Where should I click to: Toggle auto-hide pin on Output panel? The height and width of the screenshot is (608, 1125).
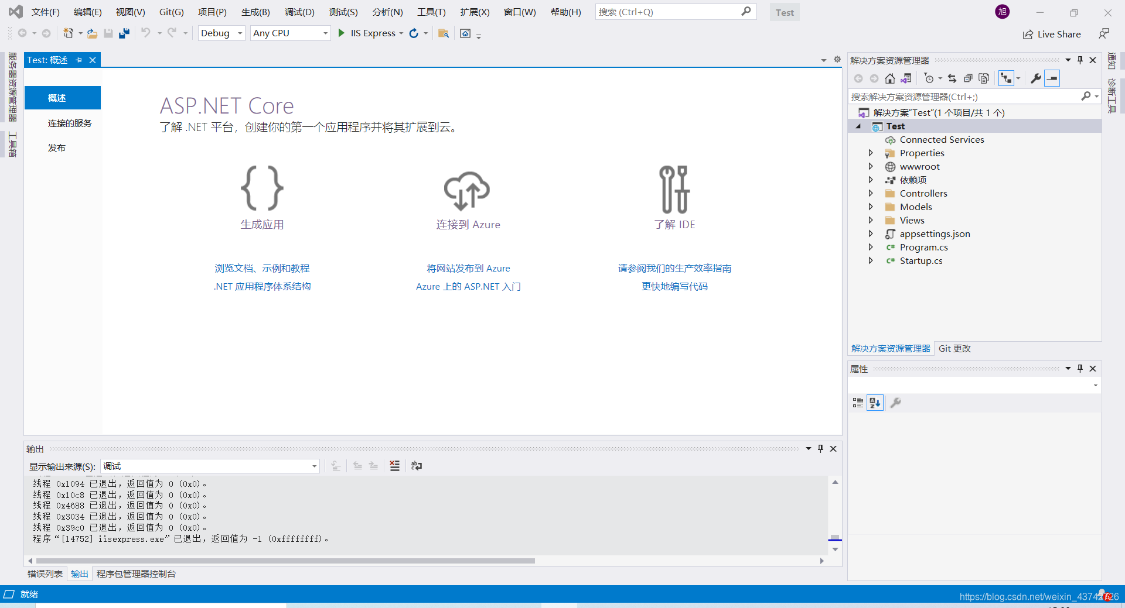point(820,449)
